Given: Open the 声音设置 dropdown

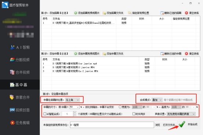Looking at the screenshot, I should click(x=181, y=114).
